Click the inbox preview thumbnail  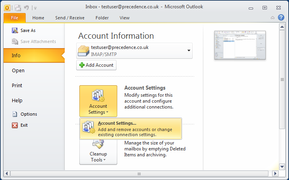click(240, 45)
